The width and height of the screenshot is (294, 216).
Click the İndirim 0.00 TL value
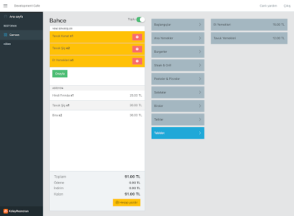(134, 188)
